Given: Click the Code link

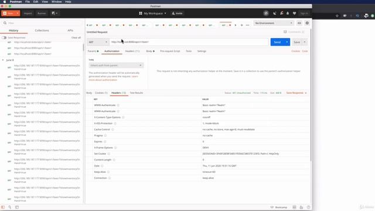Looking at the screenshot, I should tap(305, 51).
